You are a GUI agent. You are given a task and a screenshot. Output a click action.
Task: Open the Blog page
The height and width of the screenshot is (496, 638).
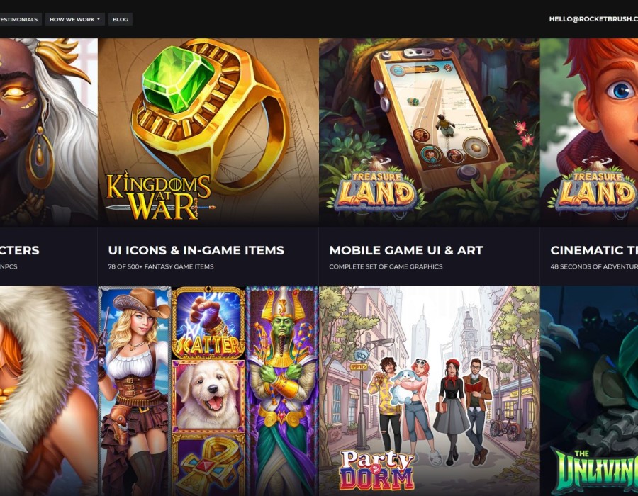(x=120, y=19)
